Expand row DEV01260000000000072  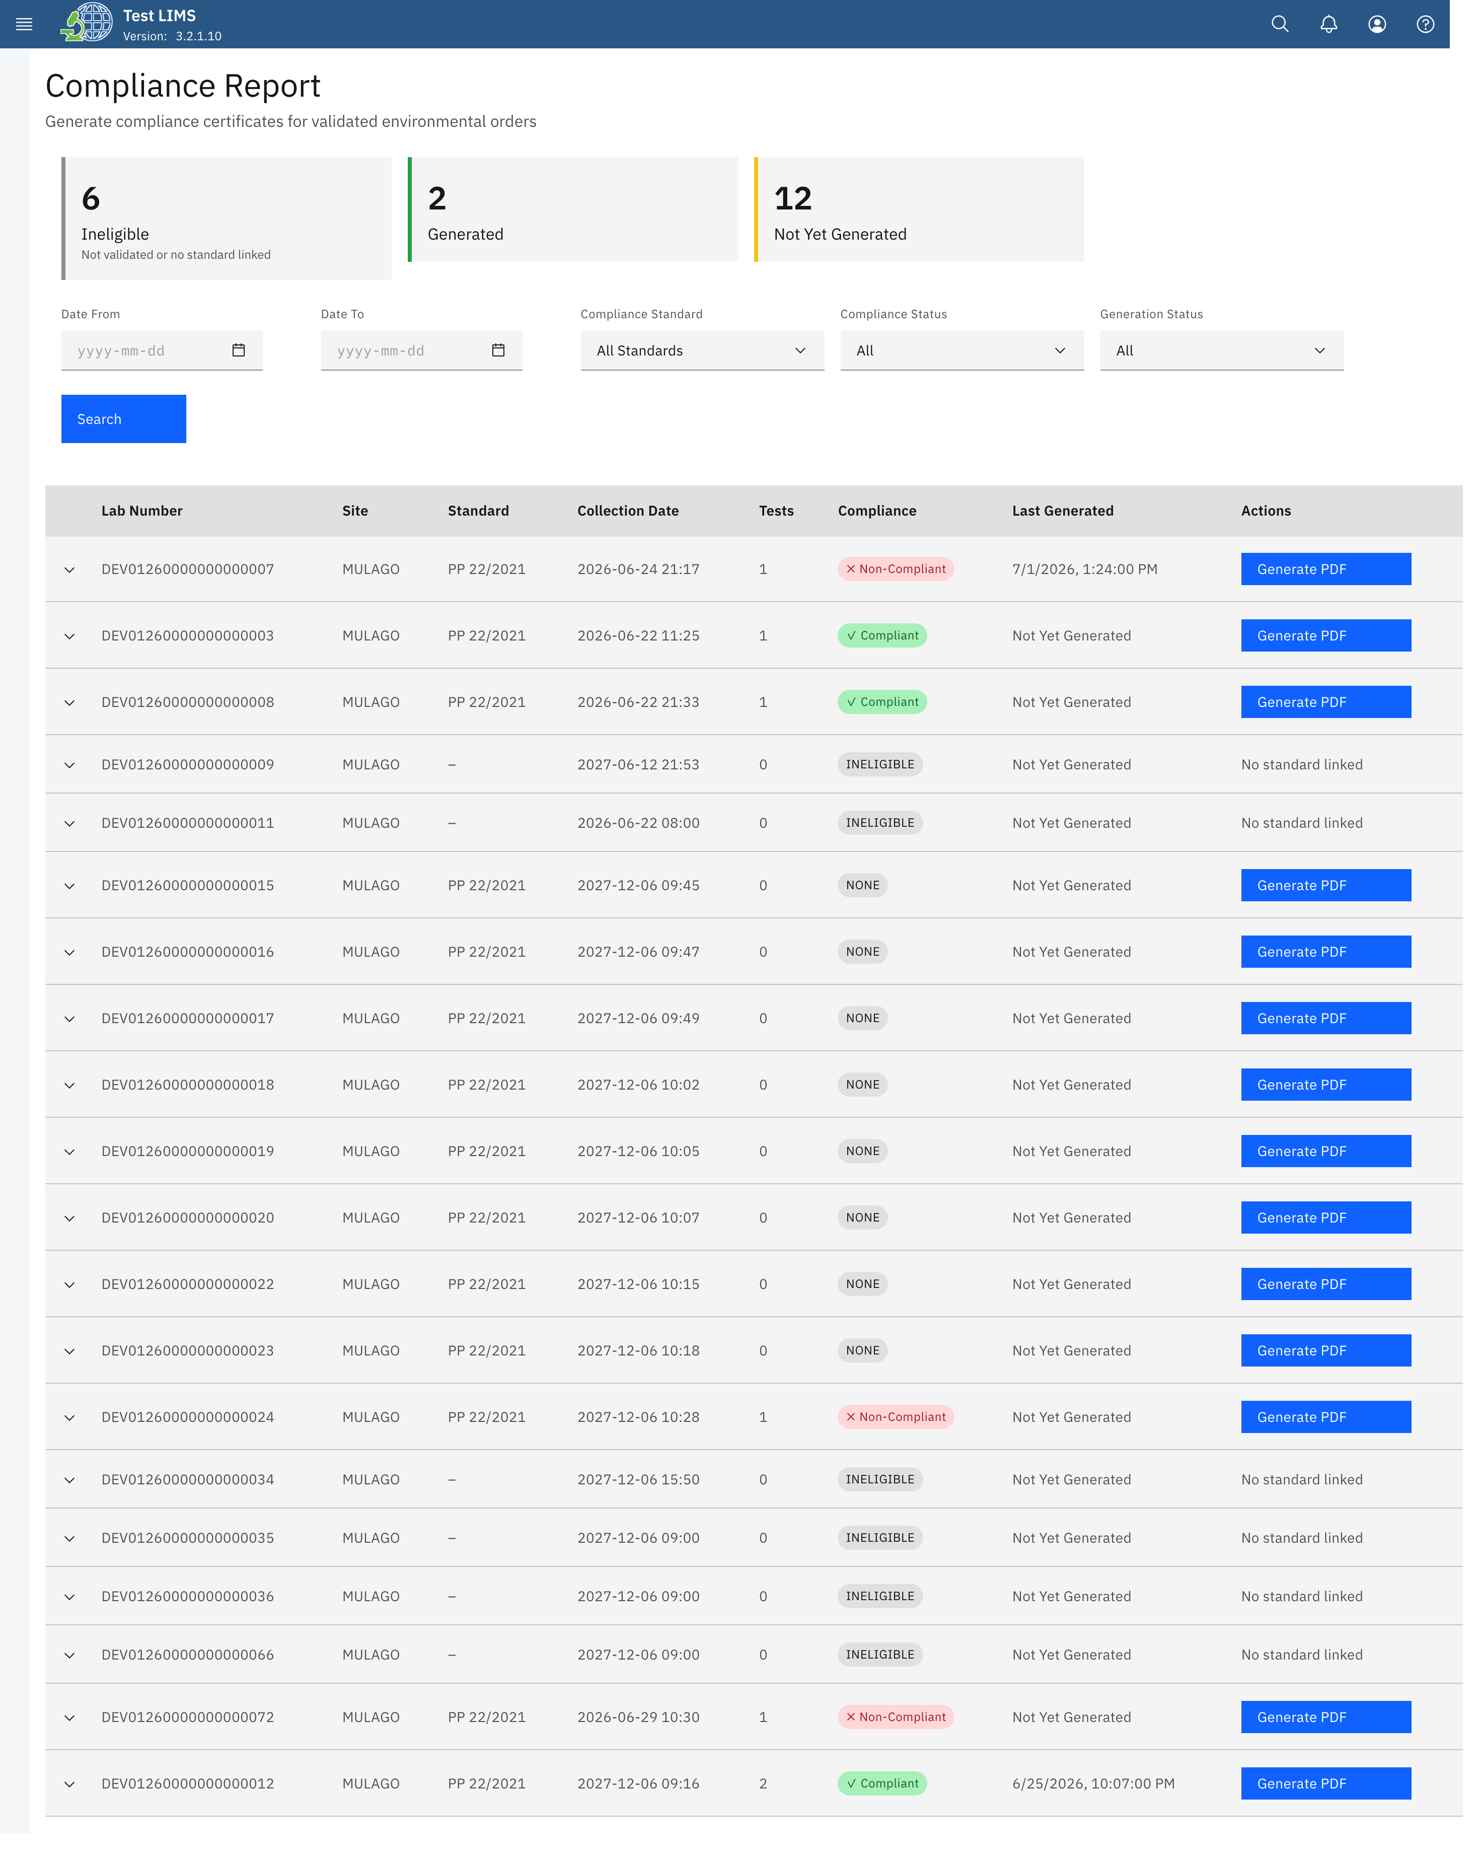[70, 1718]
